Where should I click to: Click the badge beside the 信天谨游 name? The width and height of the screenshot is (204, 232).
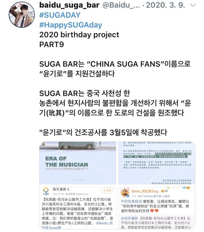pyautogui.click(x=68, y=189)
